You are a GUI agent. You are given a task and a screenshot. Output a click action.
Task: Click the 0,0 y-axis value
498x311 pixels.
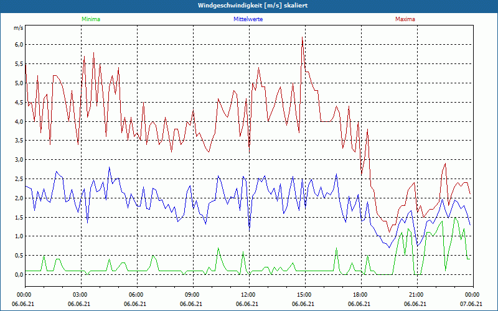19,274
